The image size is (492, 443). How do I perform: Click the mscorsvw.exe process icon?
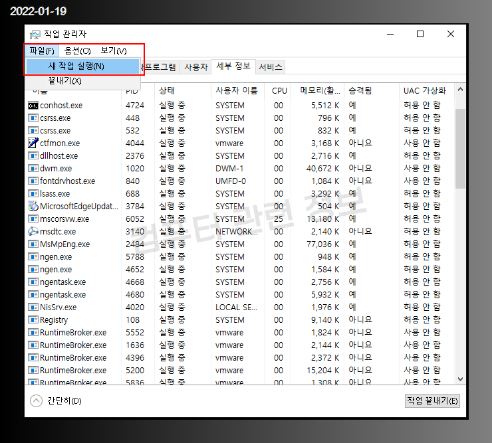[x=33, y=219]
